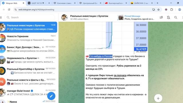Close the Фьючерсный tab
This screenshot has width=183, height=103.
click(126, 3)
